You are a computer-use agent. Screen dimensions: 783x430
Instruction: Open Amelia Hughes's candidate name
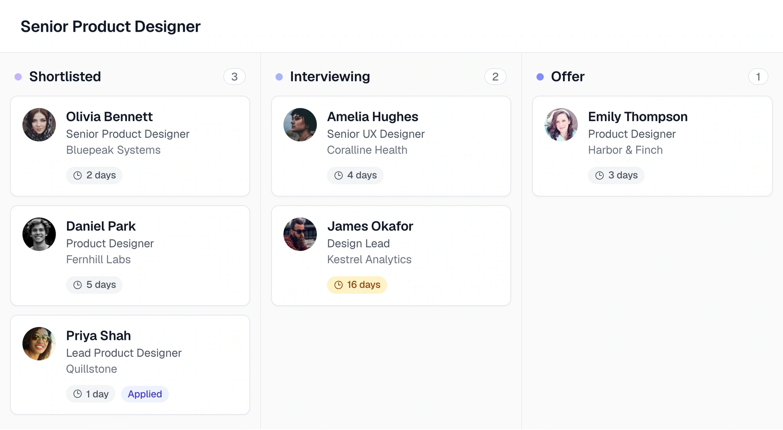(x=373, y=117)
